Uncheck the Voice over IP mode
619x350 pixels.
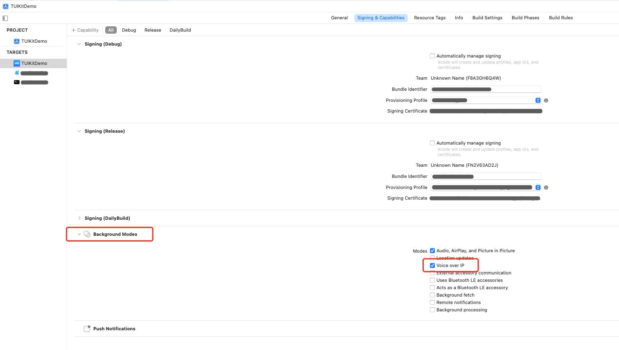pyautogui.click(x=432, y=265)
